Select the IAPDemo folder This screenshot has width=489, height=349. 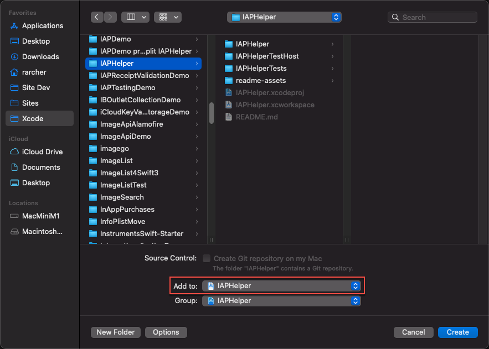coord(143,39)
